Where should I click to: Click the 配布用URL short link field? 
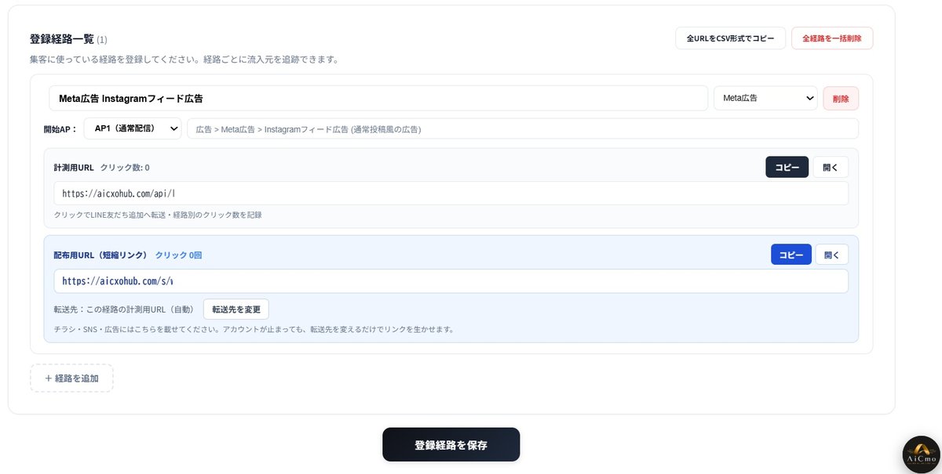point(451,281)
